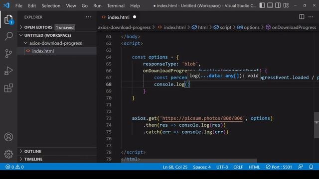Switch to the index.html editor tab

click(118, 17)
